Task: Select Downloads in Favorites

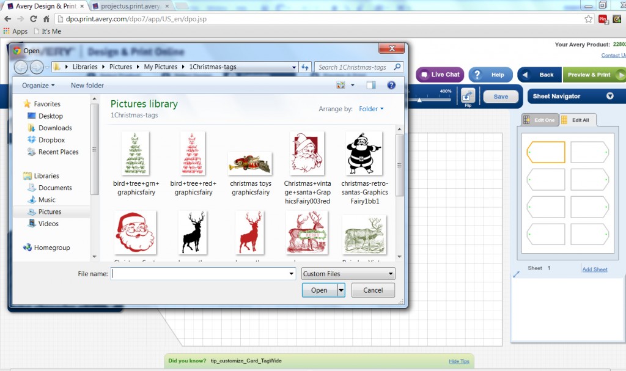Action: tap(55, 128)
